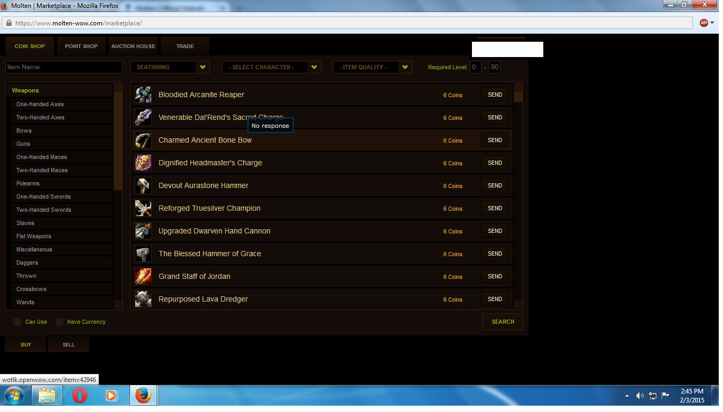The height and width of the screenshot is (412, 723).
Task: Select the Staves category
Action: (62, 223)
